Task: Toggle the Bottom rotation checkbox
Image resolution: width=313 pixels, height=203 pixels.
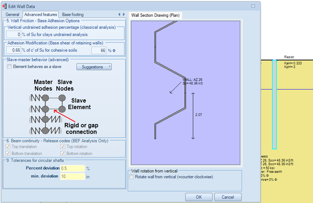Action: (63, 153)
